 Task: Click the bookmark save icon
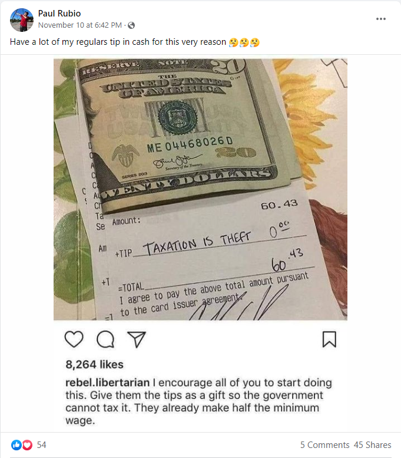[x=329, y=339]
